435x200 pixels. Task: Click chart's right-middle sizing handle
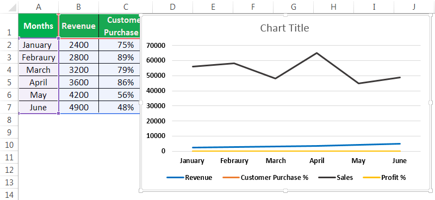pyautogui.click(x=431, y=103)
